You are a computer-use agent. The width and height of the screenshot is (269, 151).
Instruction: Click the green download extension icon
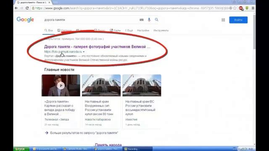tap(247, 8)
